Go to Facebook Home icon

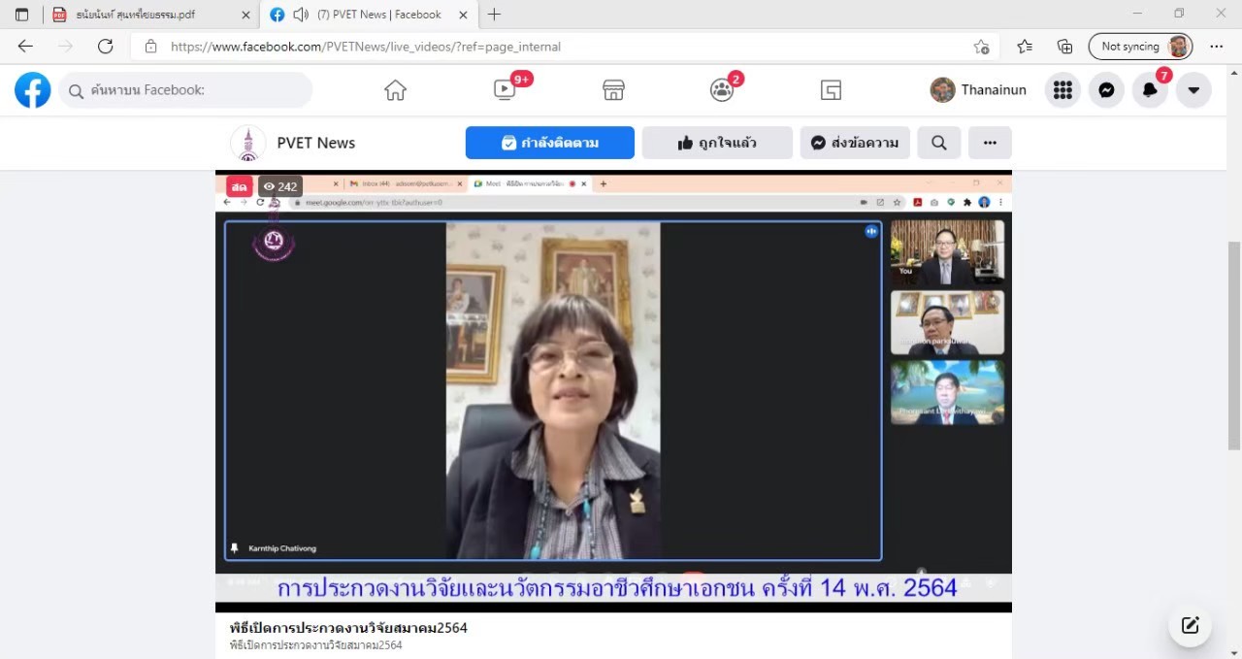tap(395, 90)
